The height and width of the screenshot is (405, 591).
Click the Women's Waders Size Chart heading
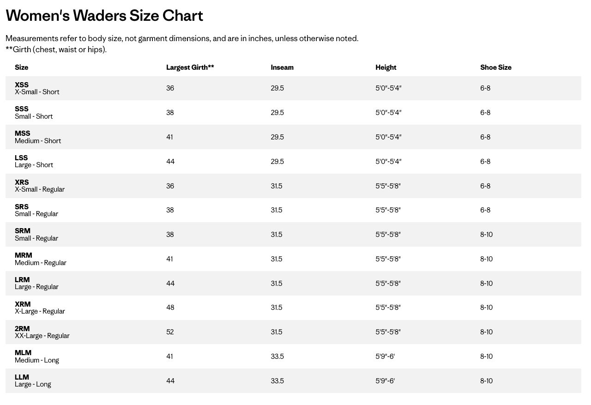(104, 16)
